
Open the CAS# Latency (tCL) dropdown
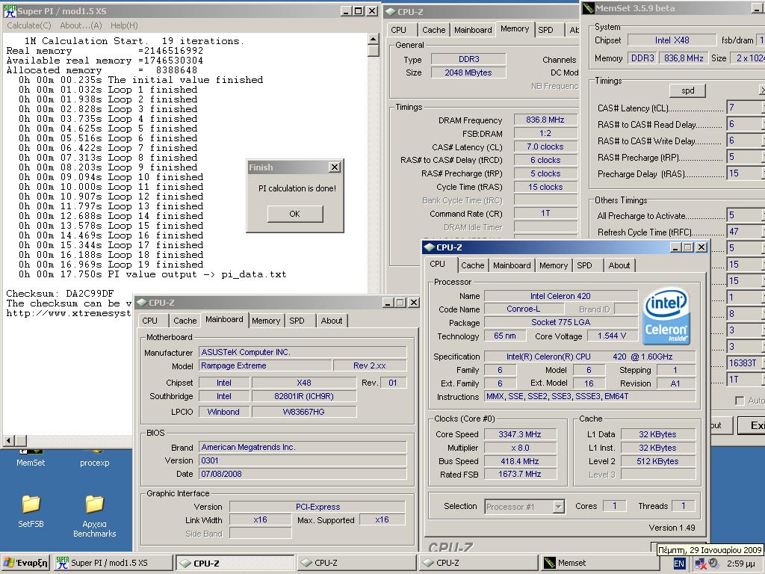(746, 108)
